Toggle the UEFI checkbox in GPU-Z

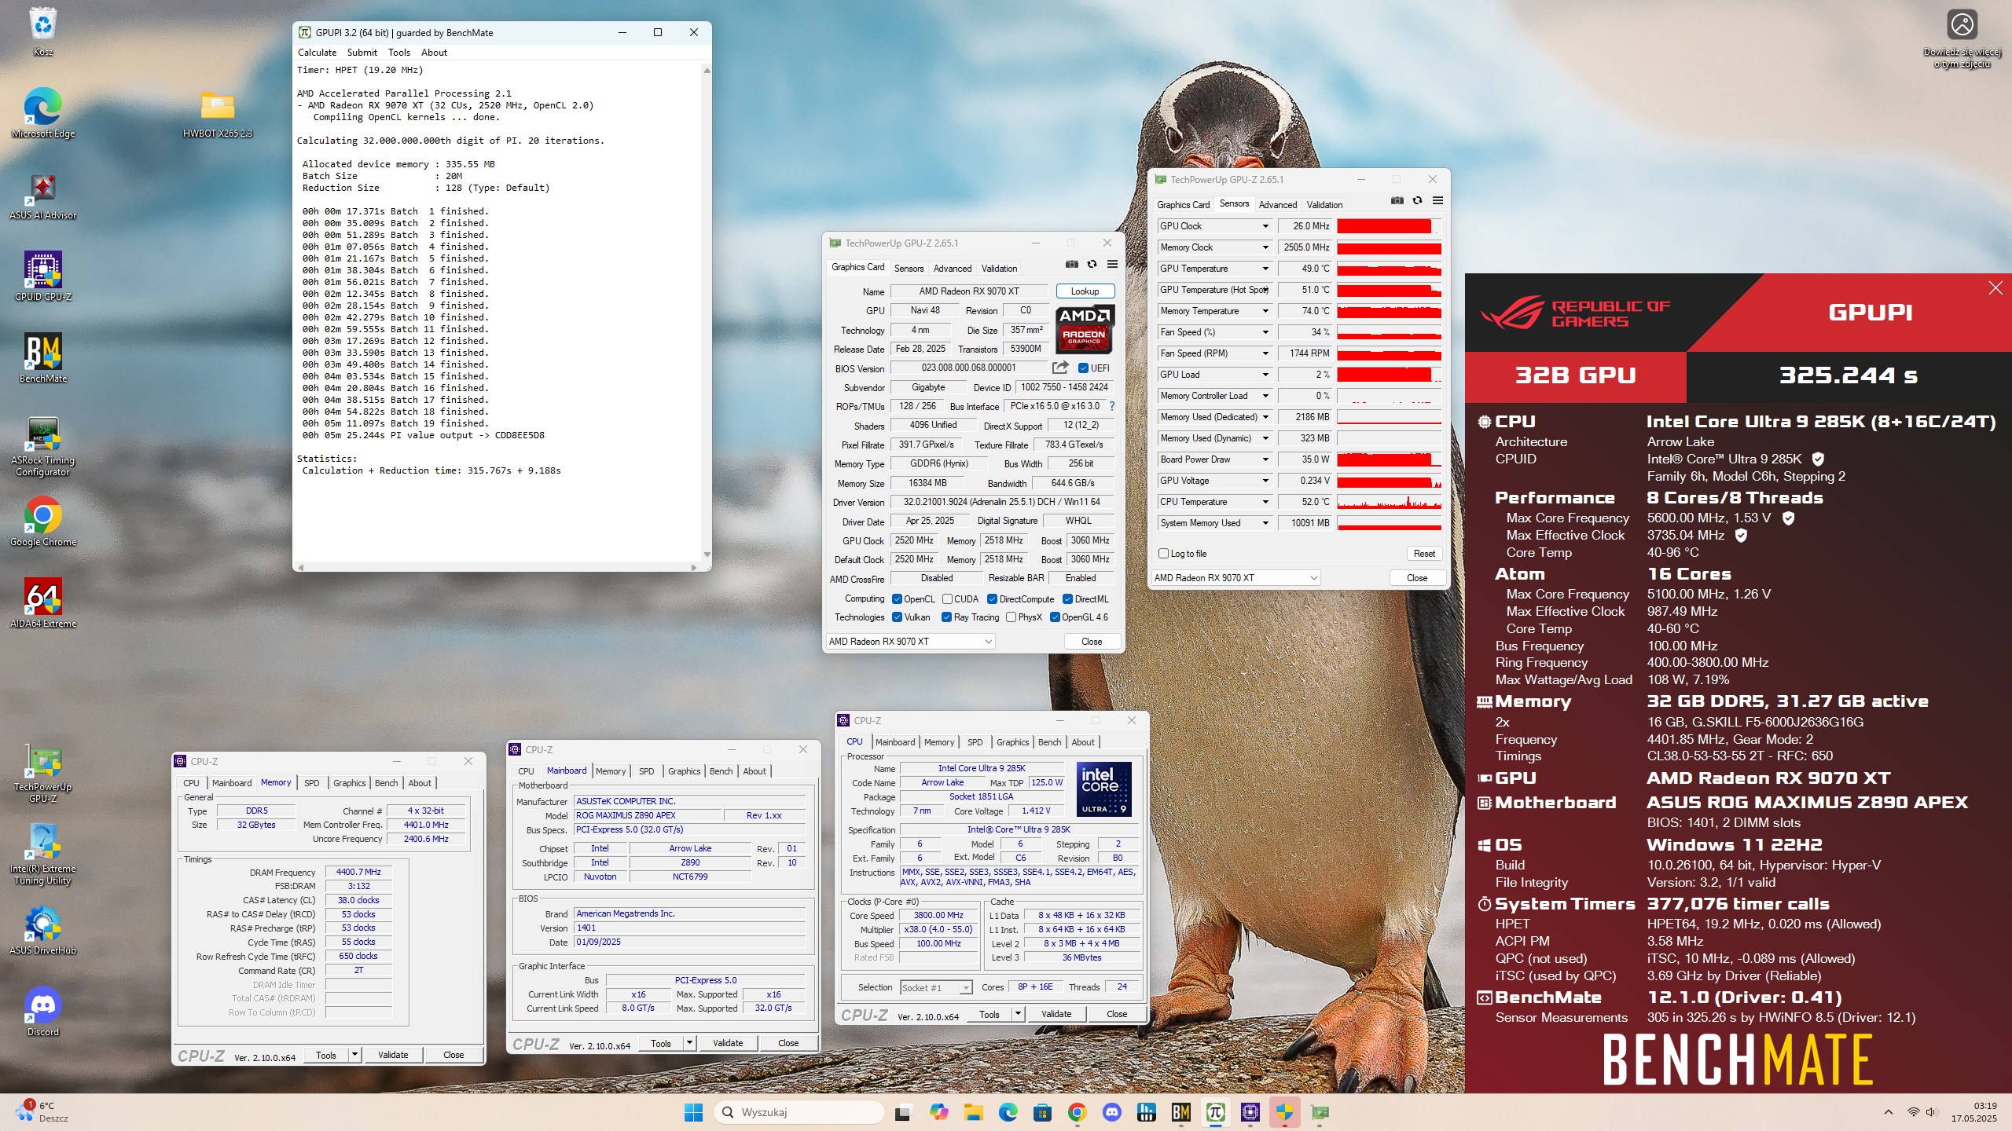point(1083,368)
